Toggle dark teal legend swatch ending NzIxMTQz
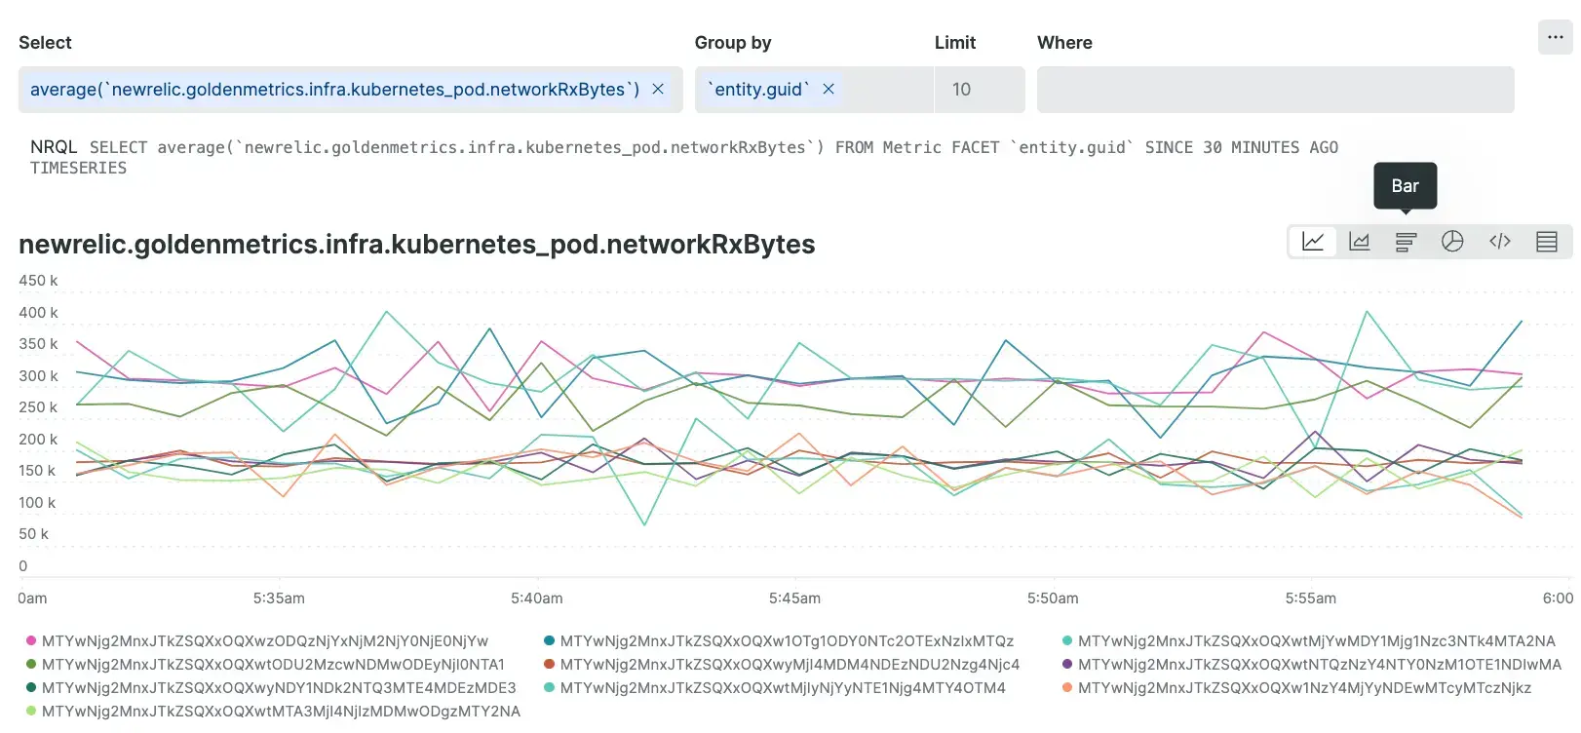This screenshot has height=733, width=1581. pos(550,640)
